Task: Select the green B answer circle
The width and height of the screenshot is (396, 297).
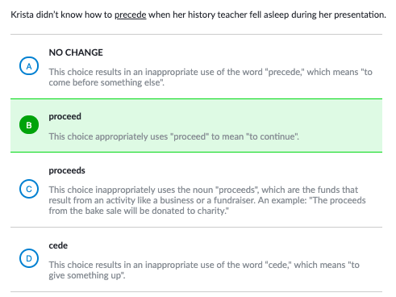Action: pos(29,125)
